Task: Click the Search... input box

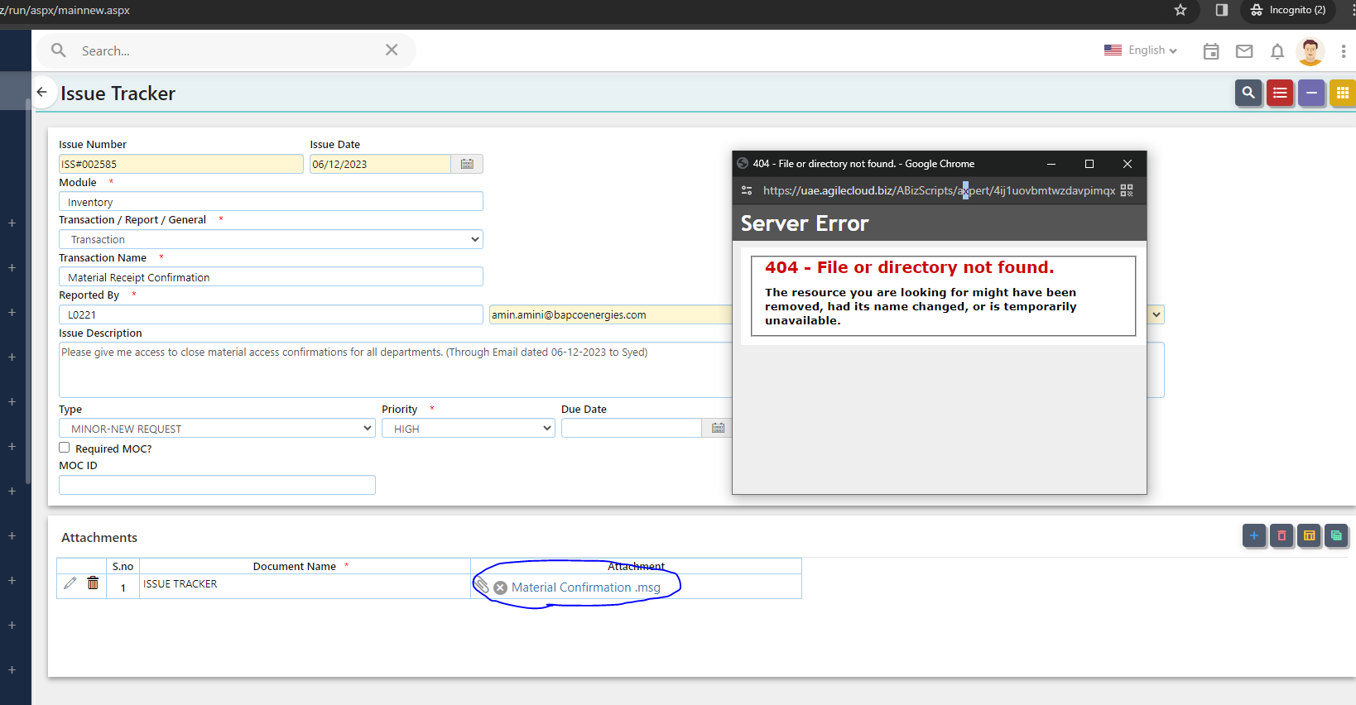Action: (228, 50)
